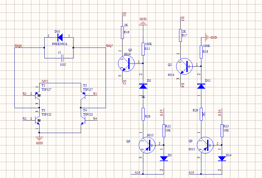Select the Q3 transistor circle symbol
Image resolution: width=262 pixels, height=178 pixels.
point(126,63)
